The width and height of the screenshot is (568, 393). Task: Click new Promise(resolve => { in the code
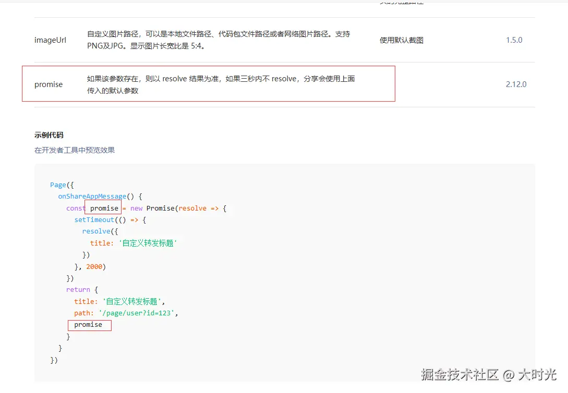178,208
